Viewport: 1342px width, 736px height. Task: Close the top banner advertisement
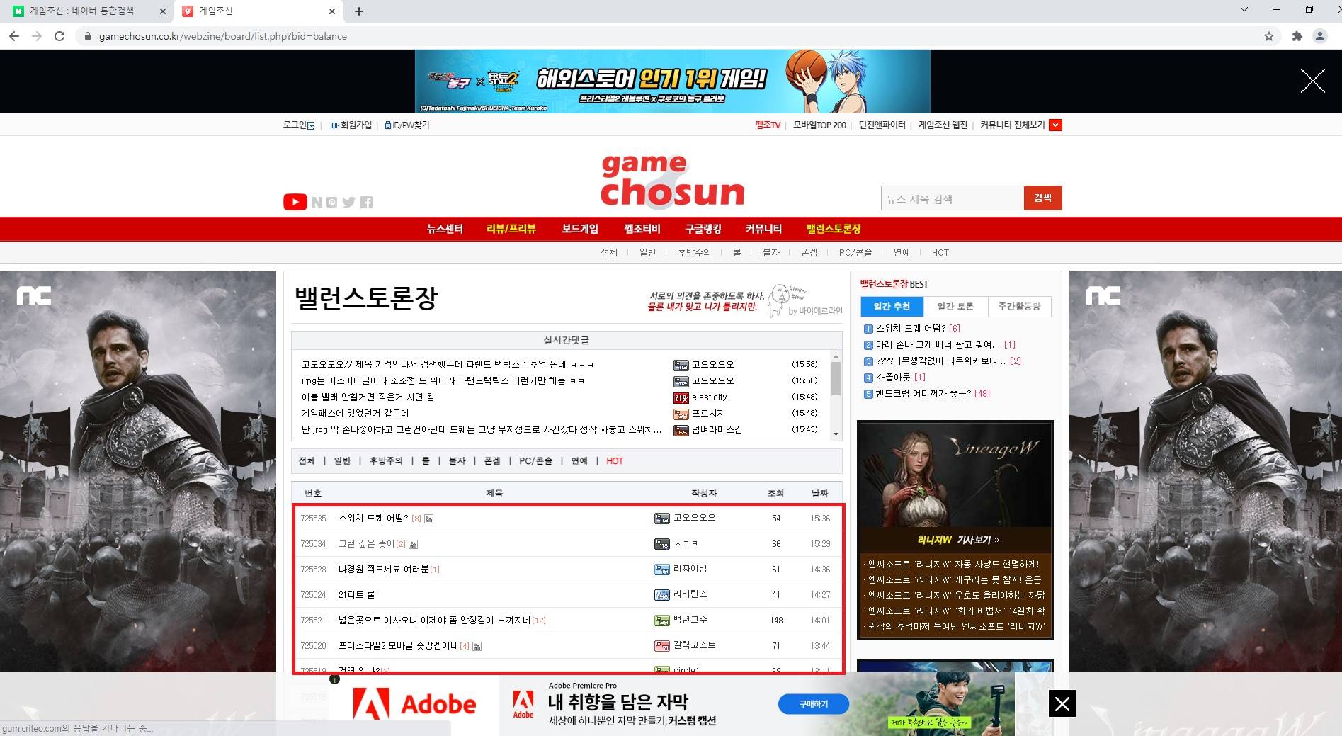(x=1312, y=81)
